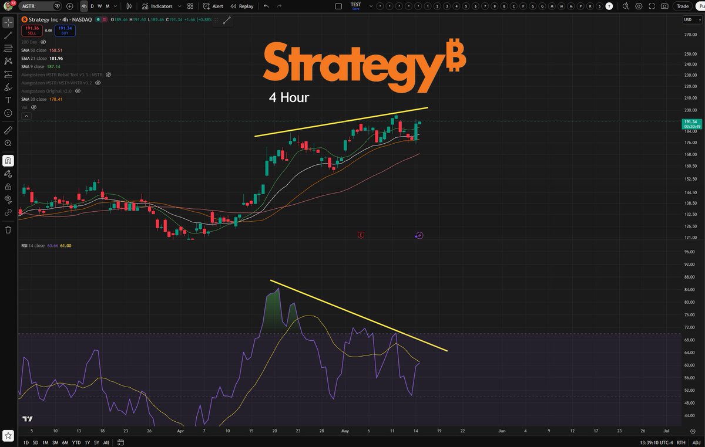Show the hidden Vol indicator
The height and width of the screenshot is (447, 705).
(33, 108)
